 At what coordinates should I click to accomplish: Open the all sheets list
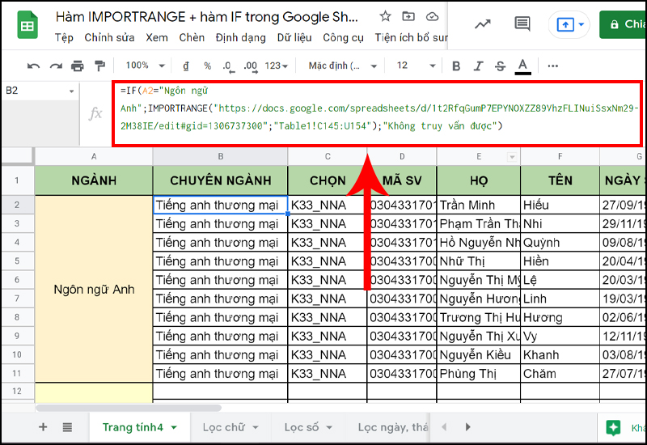tap(67, 427)
